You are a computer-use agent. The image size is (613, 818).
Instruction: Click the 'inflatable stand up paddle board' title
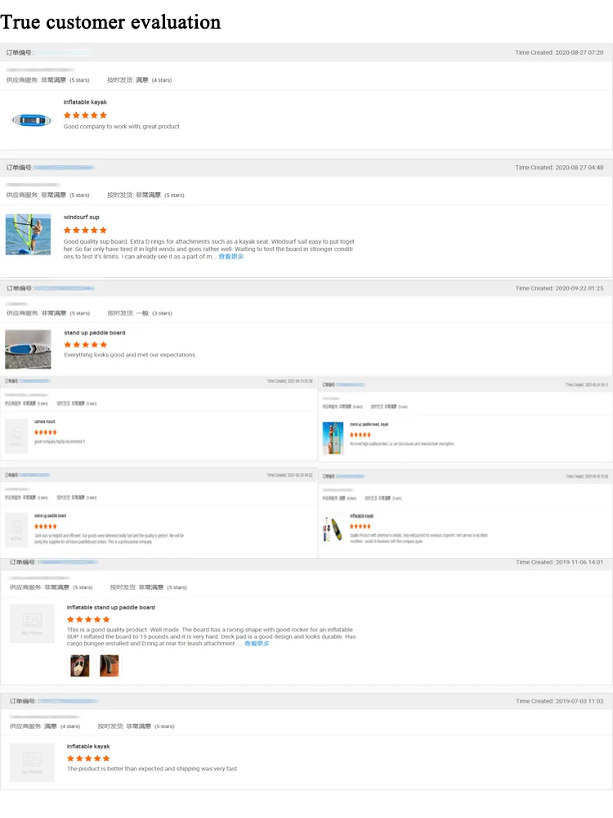coord(110,608)
